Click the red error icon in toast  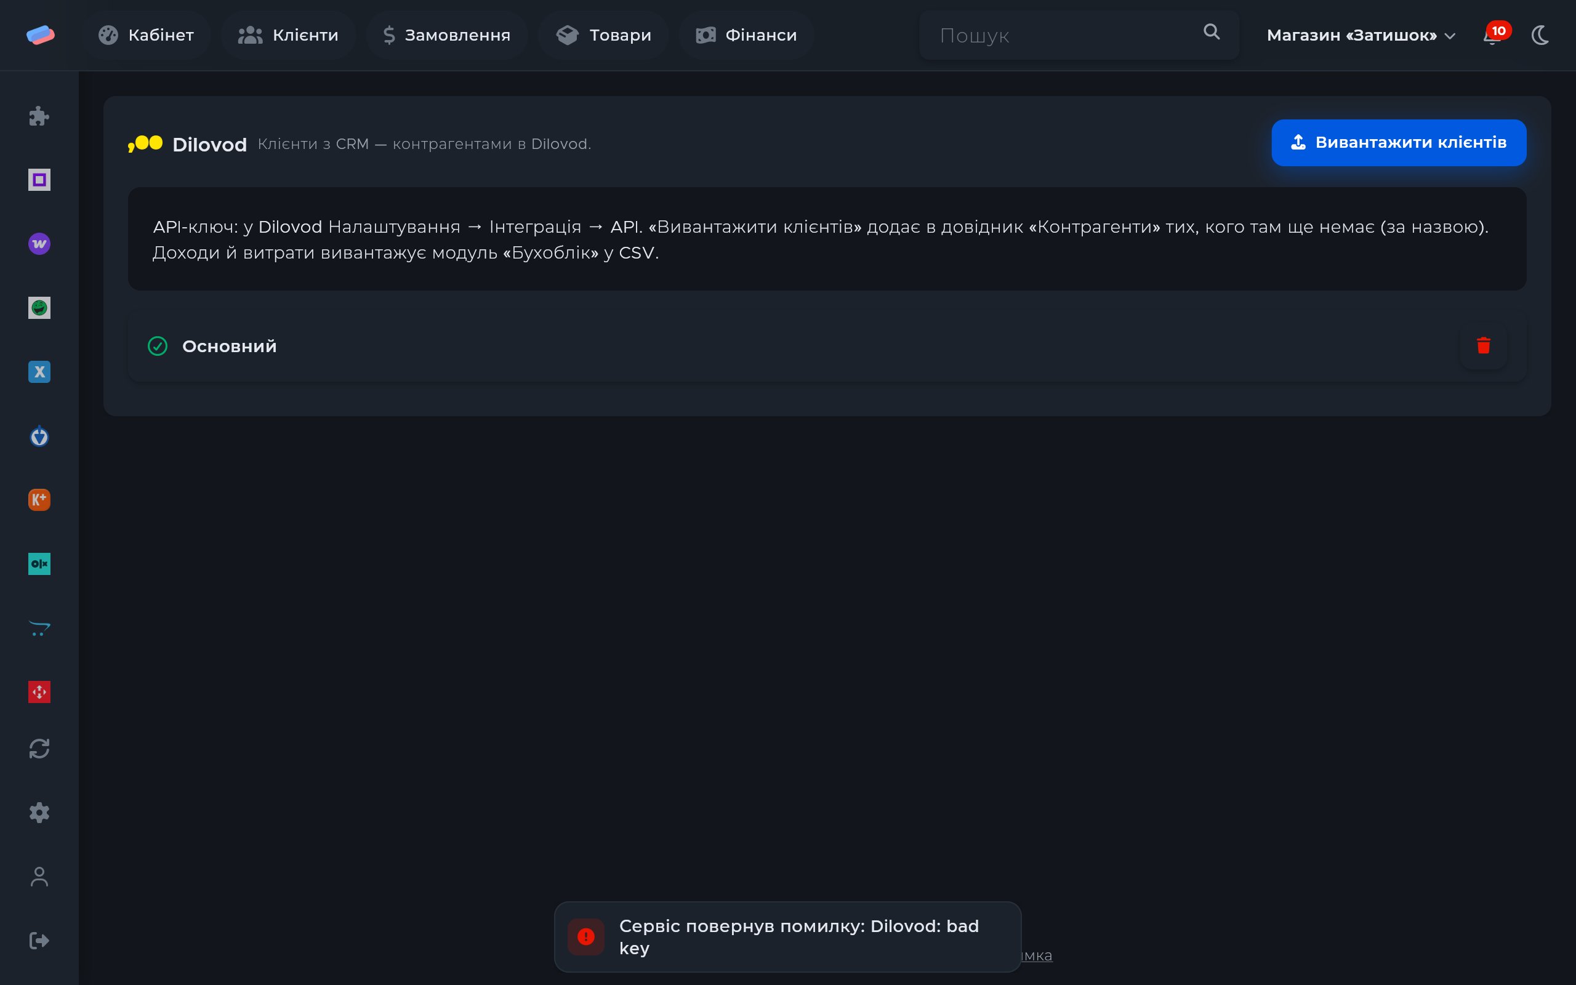[x=585, y=937]
